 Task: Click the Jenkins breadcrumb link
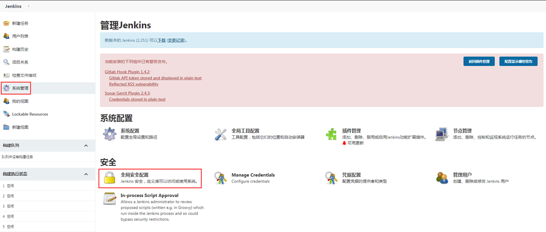tap(13, 6)
